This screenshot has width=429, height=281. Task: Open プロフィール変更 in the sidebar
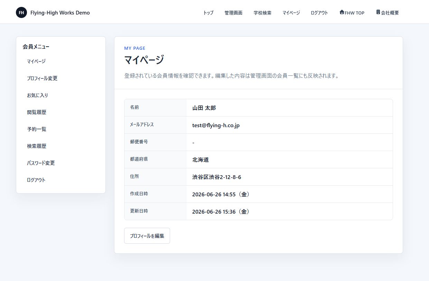pyautogui.click(x=61, y=78)
